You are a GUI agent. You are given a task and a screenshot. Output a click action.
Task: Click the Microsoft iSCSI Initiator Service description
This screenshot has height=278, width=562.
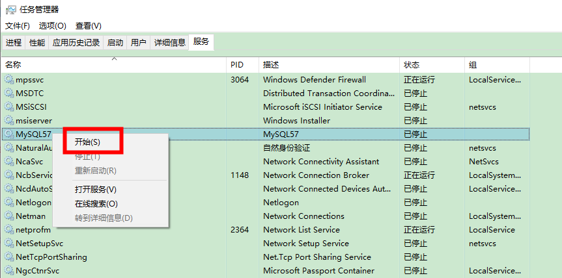click(322, 107)
